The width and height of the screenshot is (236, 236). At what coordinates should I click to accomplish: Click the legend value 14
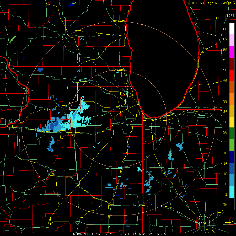[225, 163]
